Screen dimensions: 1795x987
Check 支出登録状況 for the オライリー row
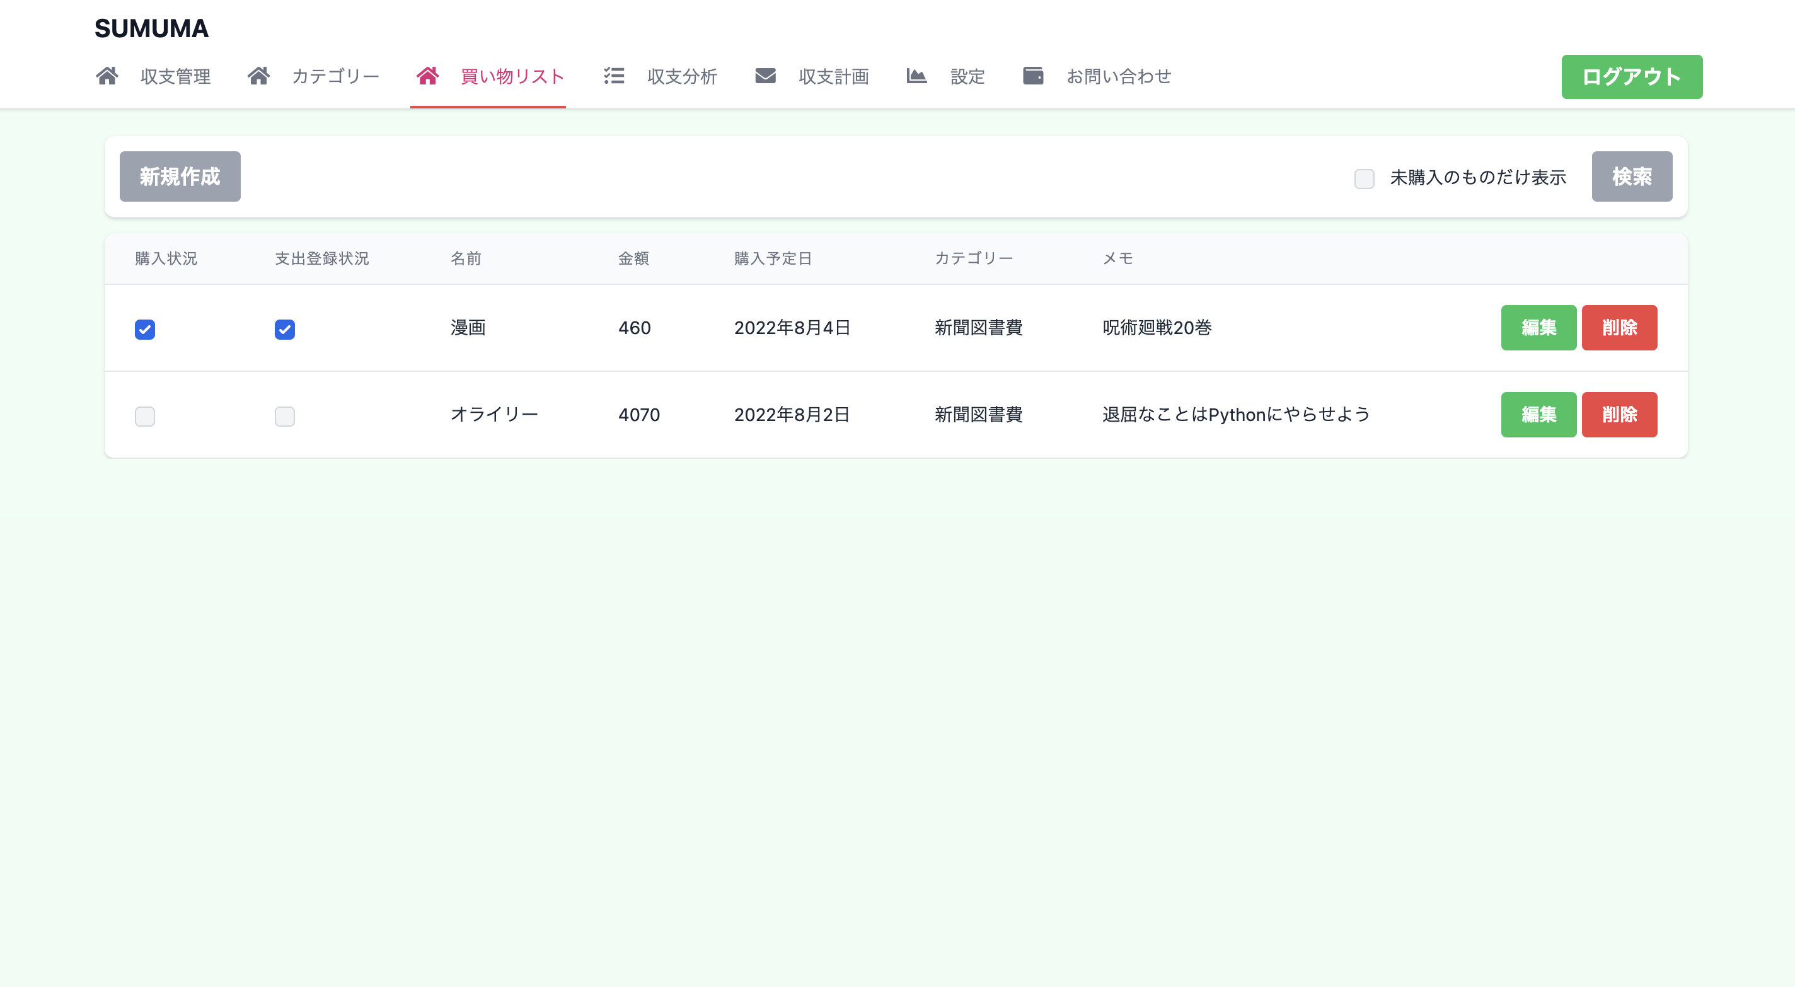(284, 416)
